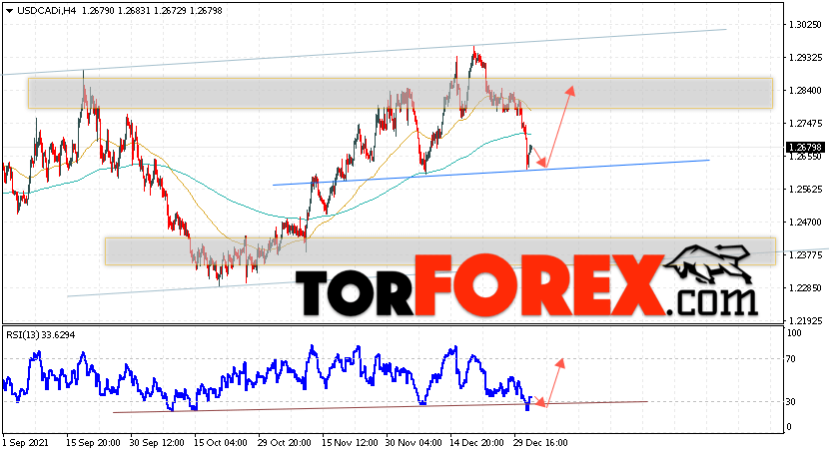The image size is (829, 454).
Task: Select the 1.30250 price scale label
Action: point(805,24)
